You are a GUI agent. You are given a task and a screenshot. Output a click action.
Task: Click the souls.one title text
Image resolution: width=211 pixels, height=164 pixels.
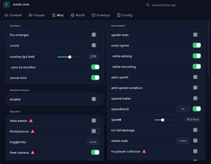tap(21, 4)
